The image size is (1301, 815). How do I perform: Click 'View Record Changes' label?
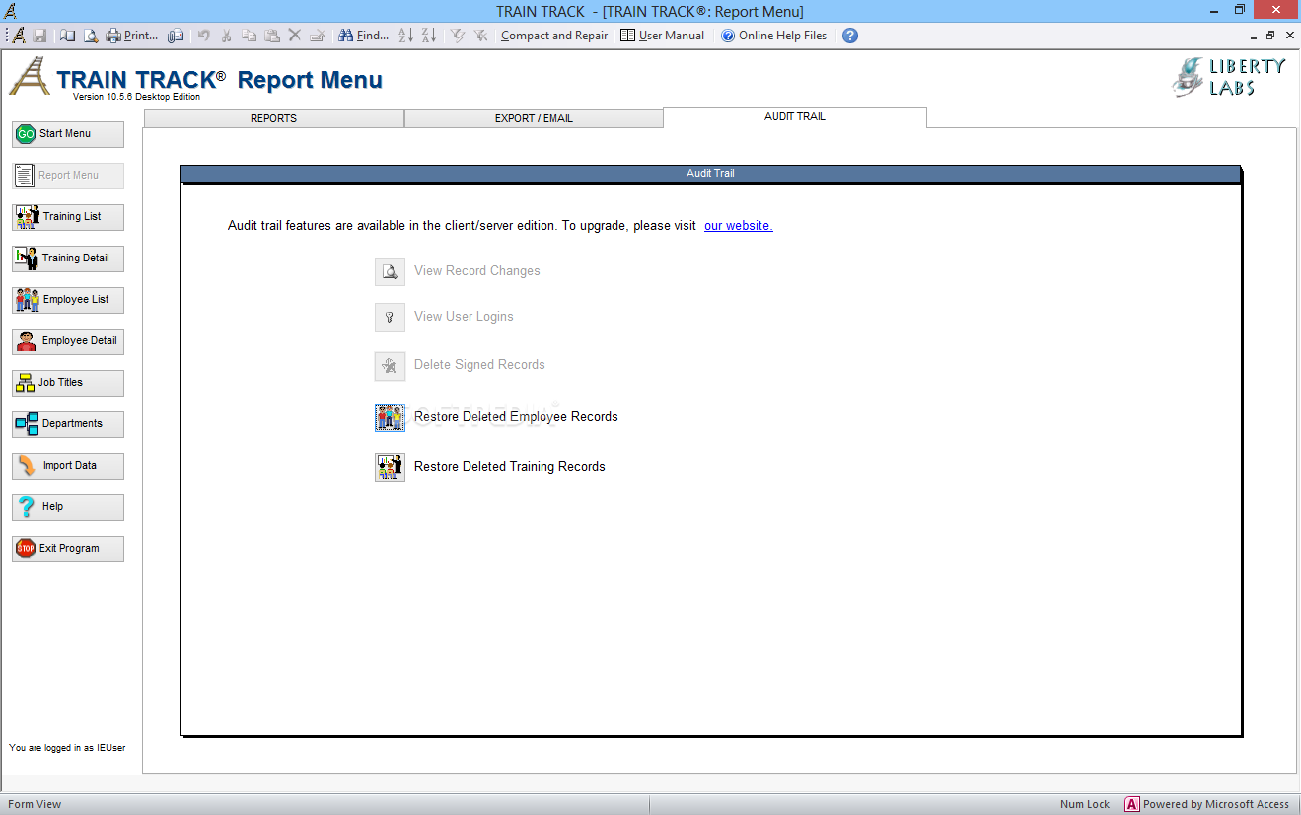point(477,271)
